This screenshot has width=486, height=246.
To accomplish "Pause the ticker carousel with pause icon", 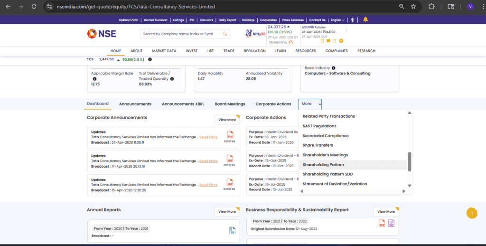I will coord(341,41).
